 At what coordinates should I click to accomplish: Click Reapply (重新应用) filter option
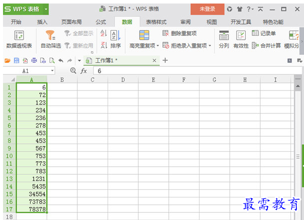(x=79, y=46)
